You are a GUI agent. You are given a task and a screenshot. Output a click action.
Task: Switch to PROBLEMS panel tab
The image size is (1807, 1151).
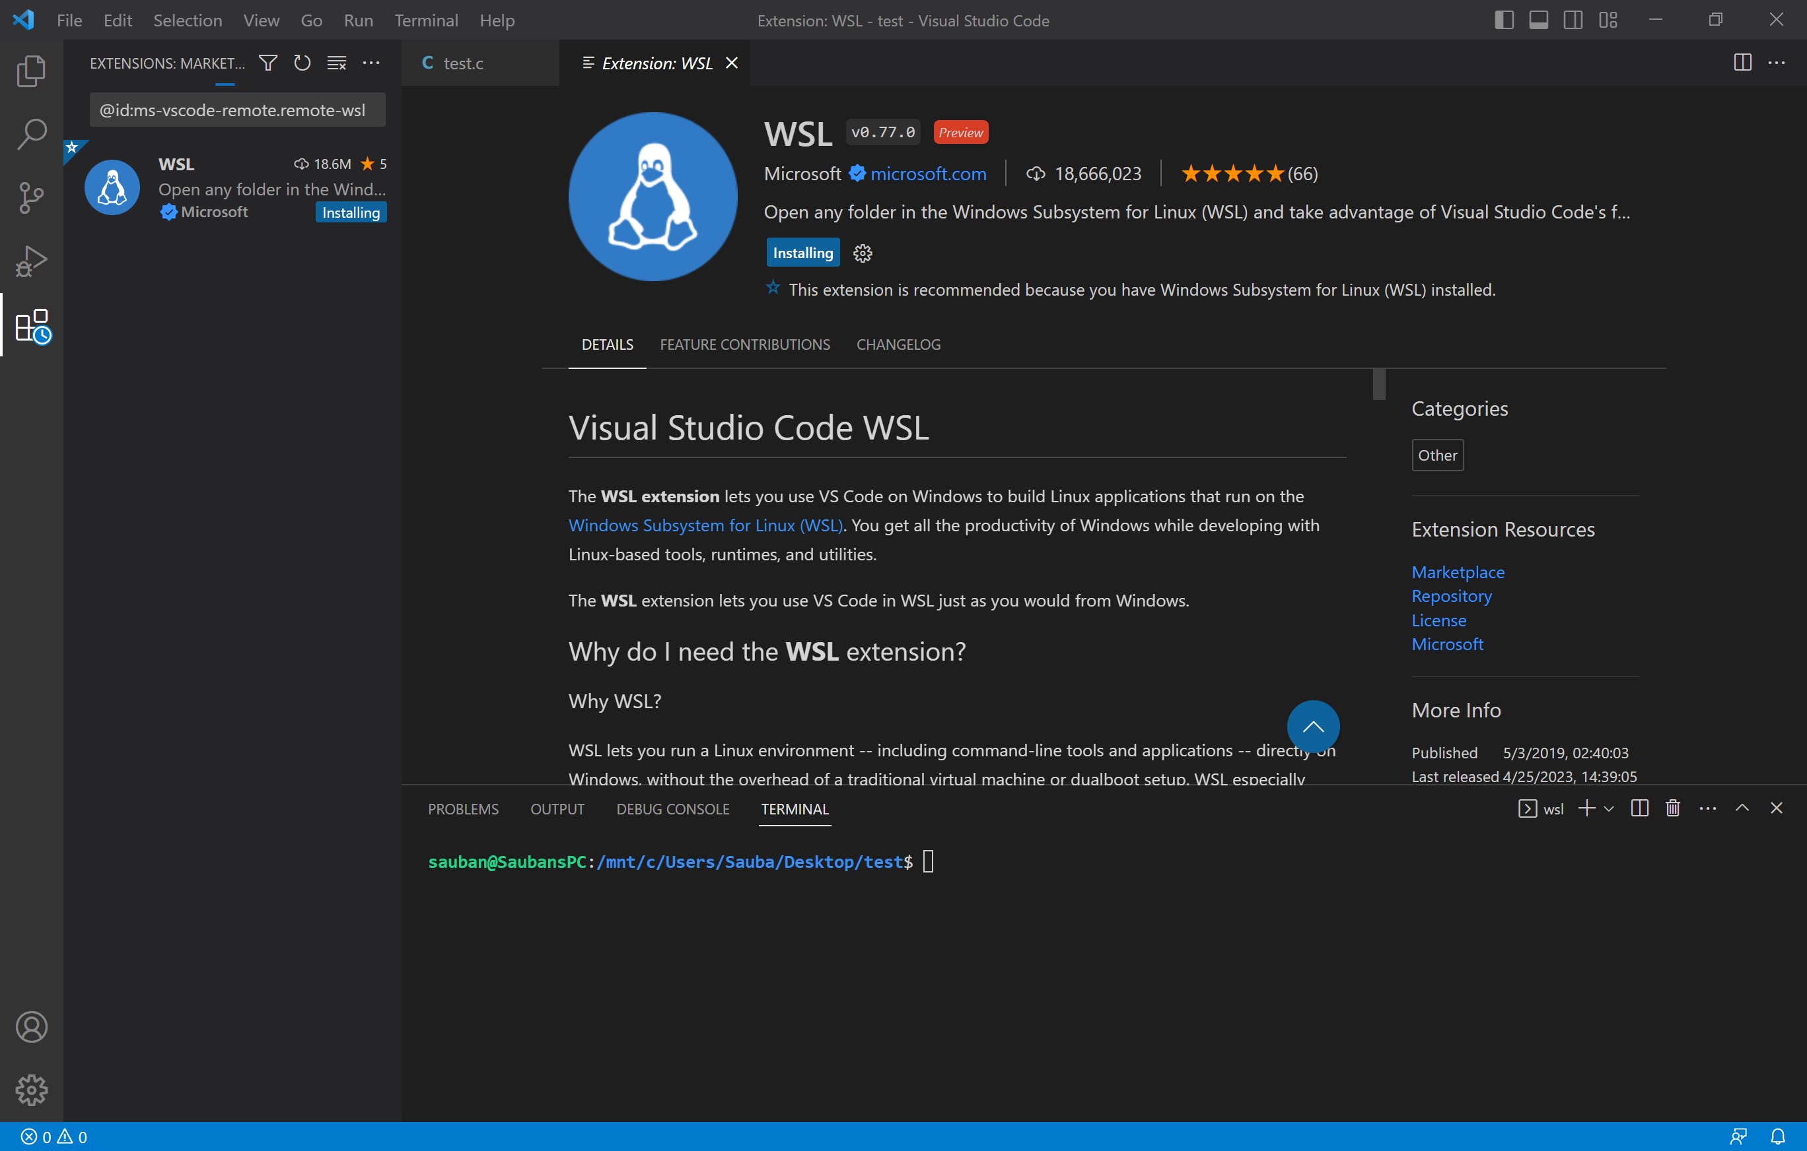463,808
